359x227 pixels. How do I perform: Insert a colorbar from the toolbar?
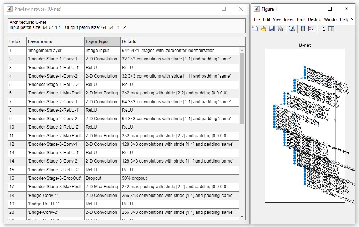tap(303, 29)
